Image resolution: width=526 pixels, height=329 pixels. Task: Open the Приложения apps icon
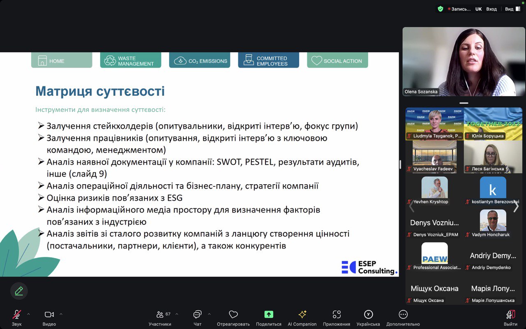pos(337,315)
